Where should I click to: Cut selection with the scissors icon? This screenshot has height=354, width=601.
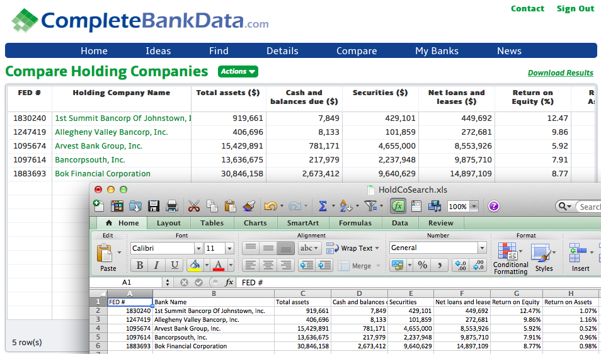tap(194, 206)
